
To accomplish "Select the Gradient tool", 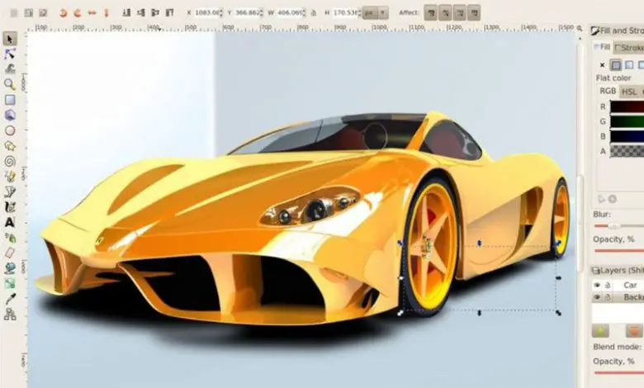I will (9, 283).
